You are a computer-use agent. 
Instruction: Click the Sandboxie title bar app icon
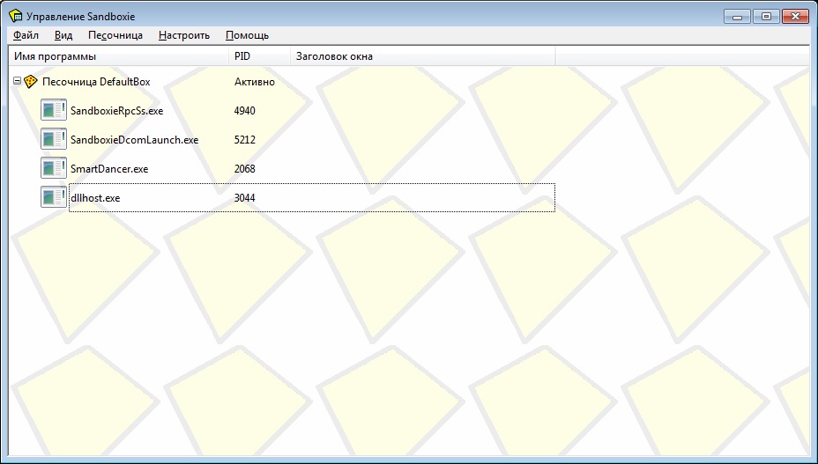click(x=16, y=16)
